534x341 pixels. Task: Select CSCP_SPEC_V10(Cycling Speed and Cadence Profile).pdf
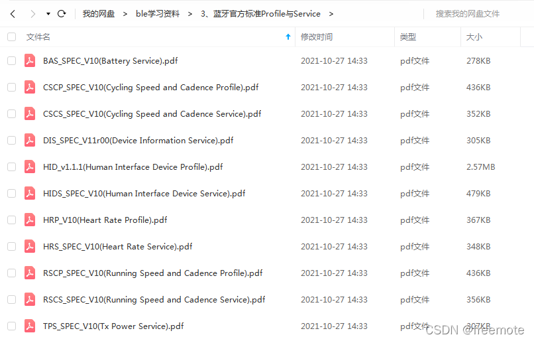coord(151,88)
